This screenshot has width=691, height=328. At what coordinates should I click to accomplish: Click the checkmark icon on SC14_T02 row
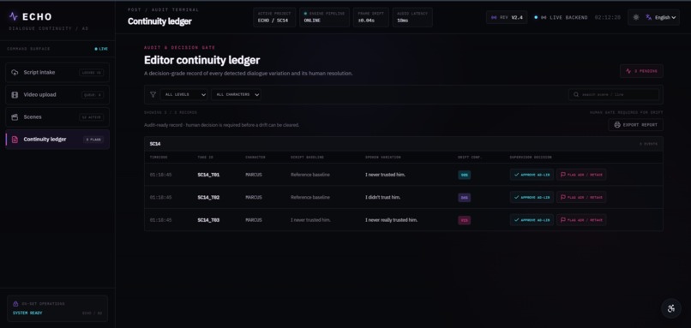[x=516, y=197]
